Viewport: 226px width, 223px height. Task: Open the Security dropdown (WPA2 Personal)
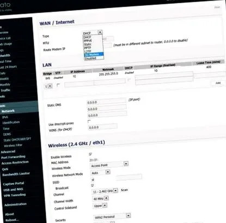click(x=112, y=216)
